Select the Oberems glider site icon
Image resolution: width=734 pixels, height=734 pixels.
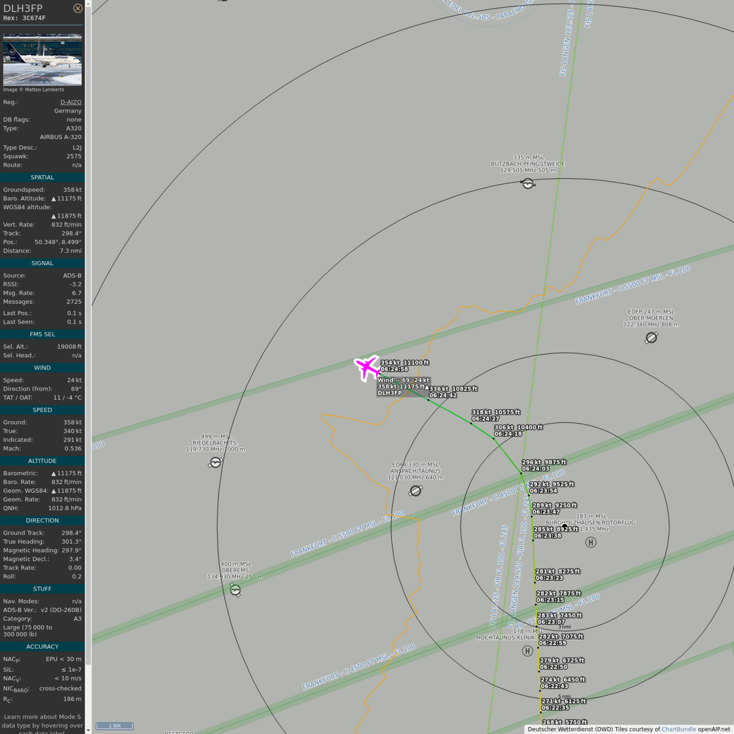[235, 590]
